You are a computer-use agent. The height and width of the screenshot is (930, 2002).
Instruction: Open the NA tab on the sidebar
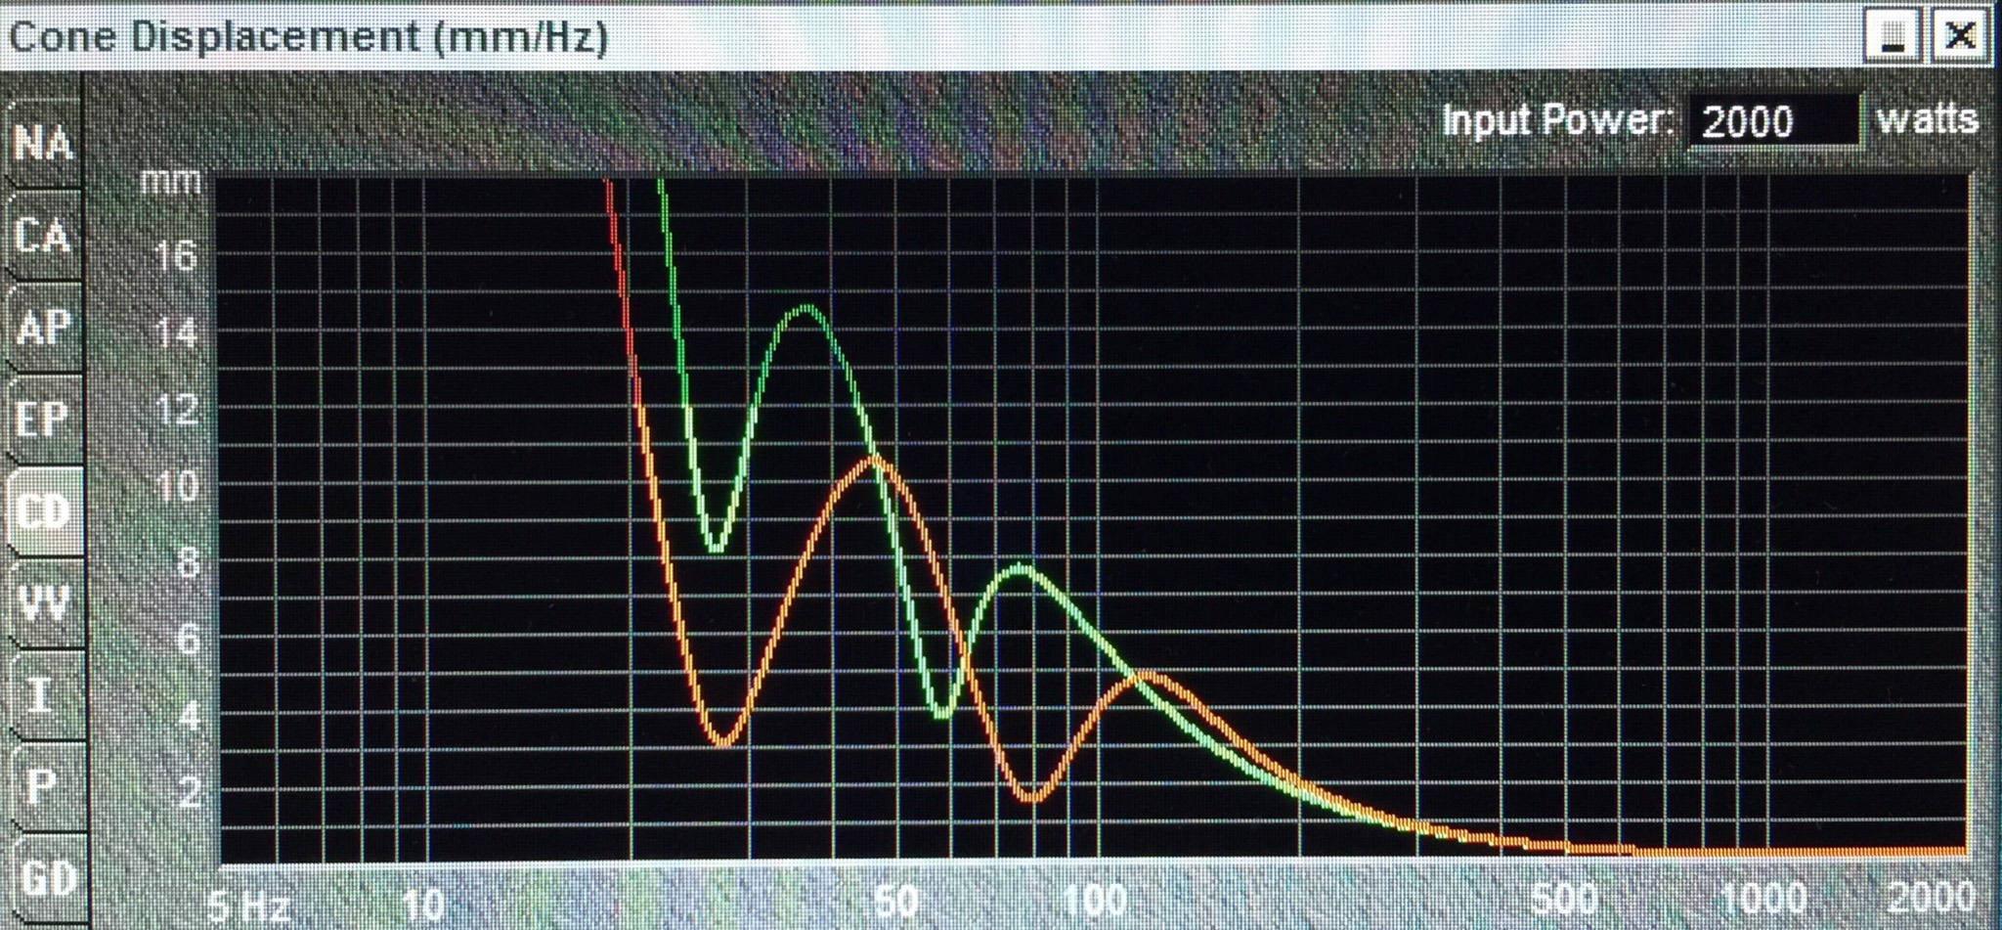pos(43,144)
